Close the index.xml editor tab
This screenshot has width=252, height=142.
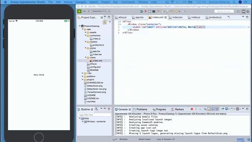165,17
